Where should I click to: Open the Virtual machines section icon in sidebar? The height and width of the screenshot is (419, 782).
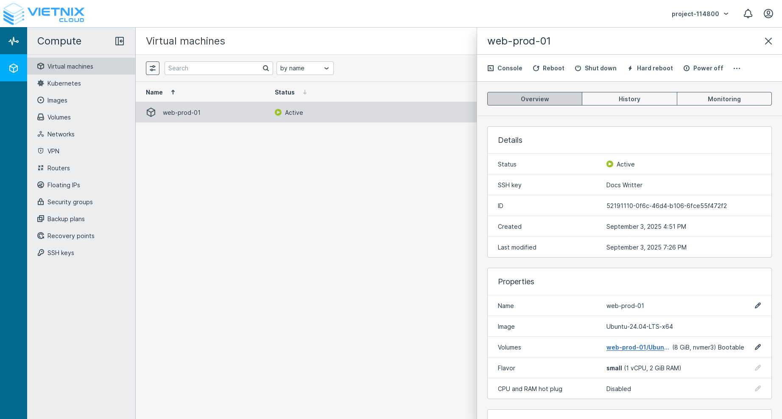point(41,66)
